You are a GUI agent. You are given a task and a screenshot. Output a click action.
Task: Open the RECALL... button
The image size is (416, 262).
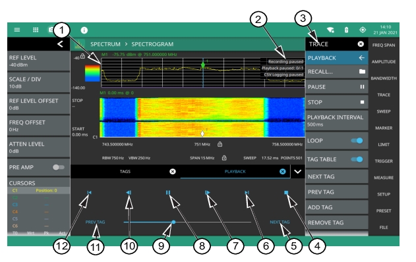(x=337, y=72)
